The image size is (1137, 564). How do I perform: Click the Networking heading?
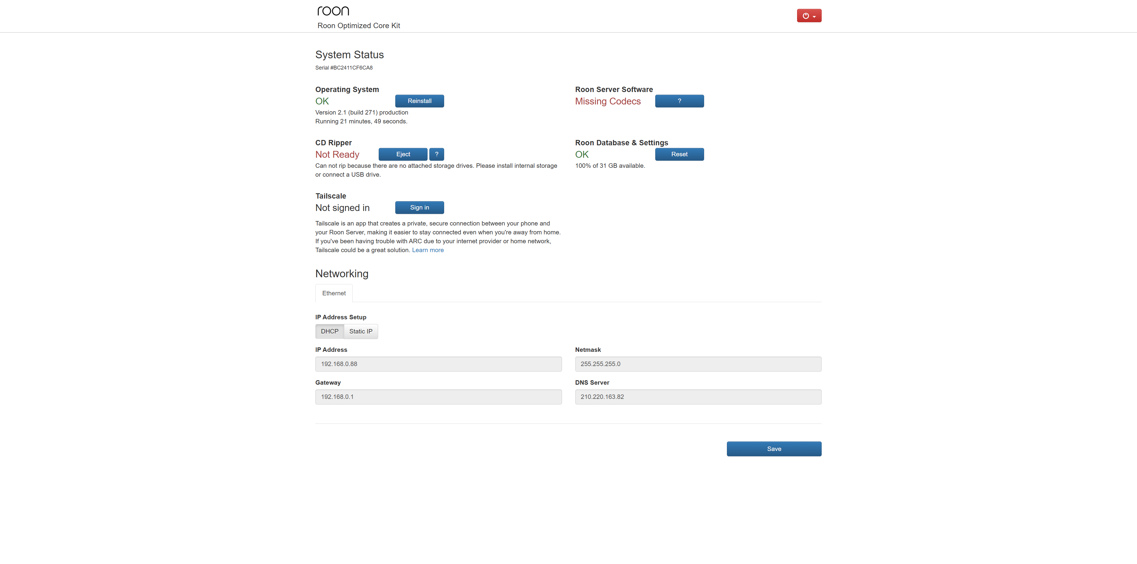click(342, 274)
